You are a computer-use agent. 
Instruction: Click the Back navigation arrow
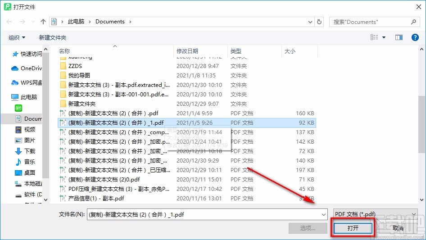point(9,22)
